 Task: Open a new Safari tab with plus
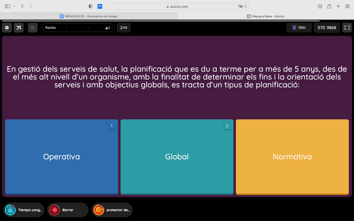[338, 6]
